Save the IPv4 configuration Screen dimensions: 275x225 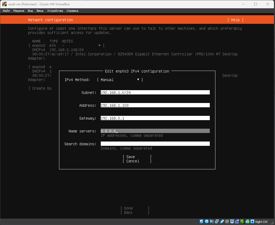point(137,157)
